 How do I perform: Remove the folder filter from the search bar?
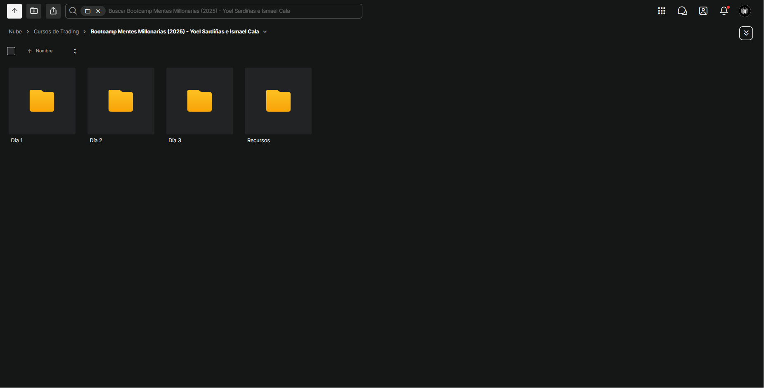(98, 11)
